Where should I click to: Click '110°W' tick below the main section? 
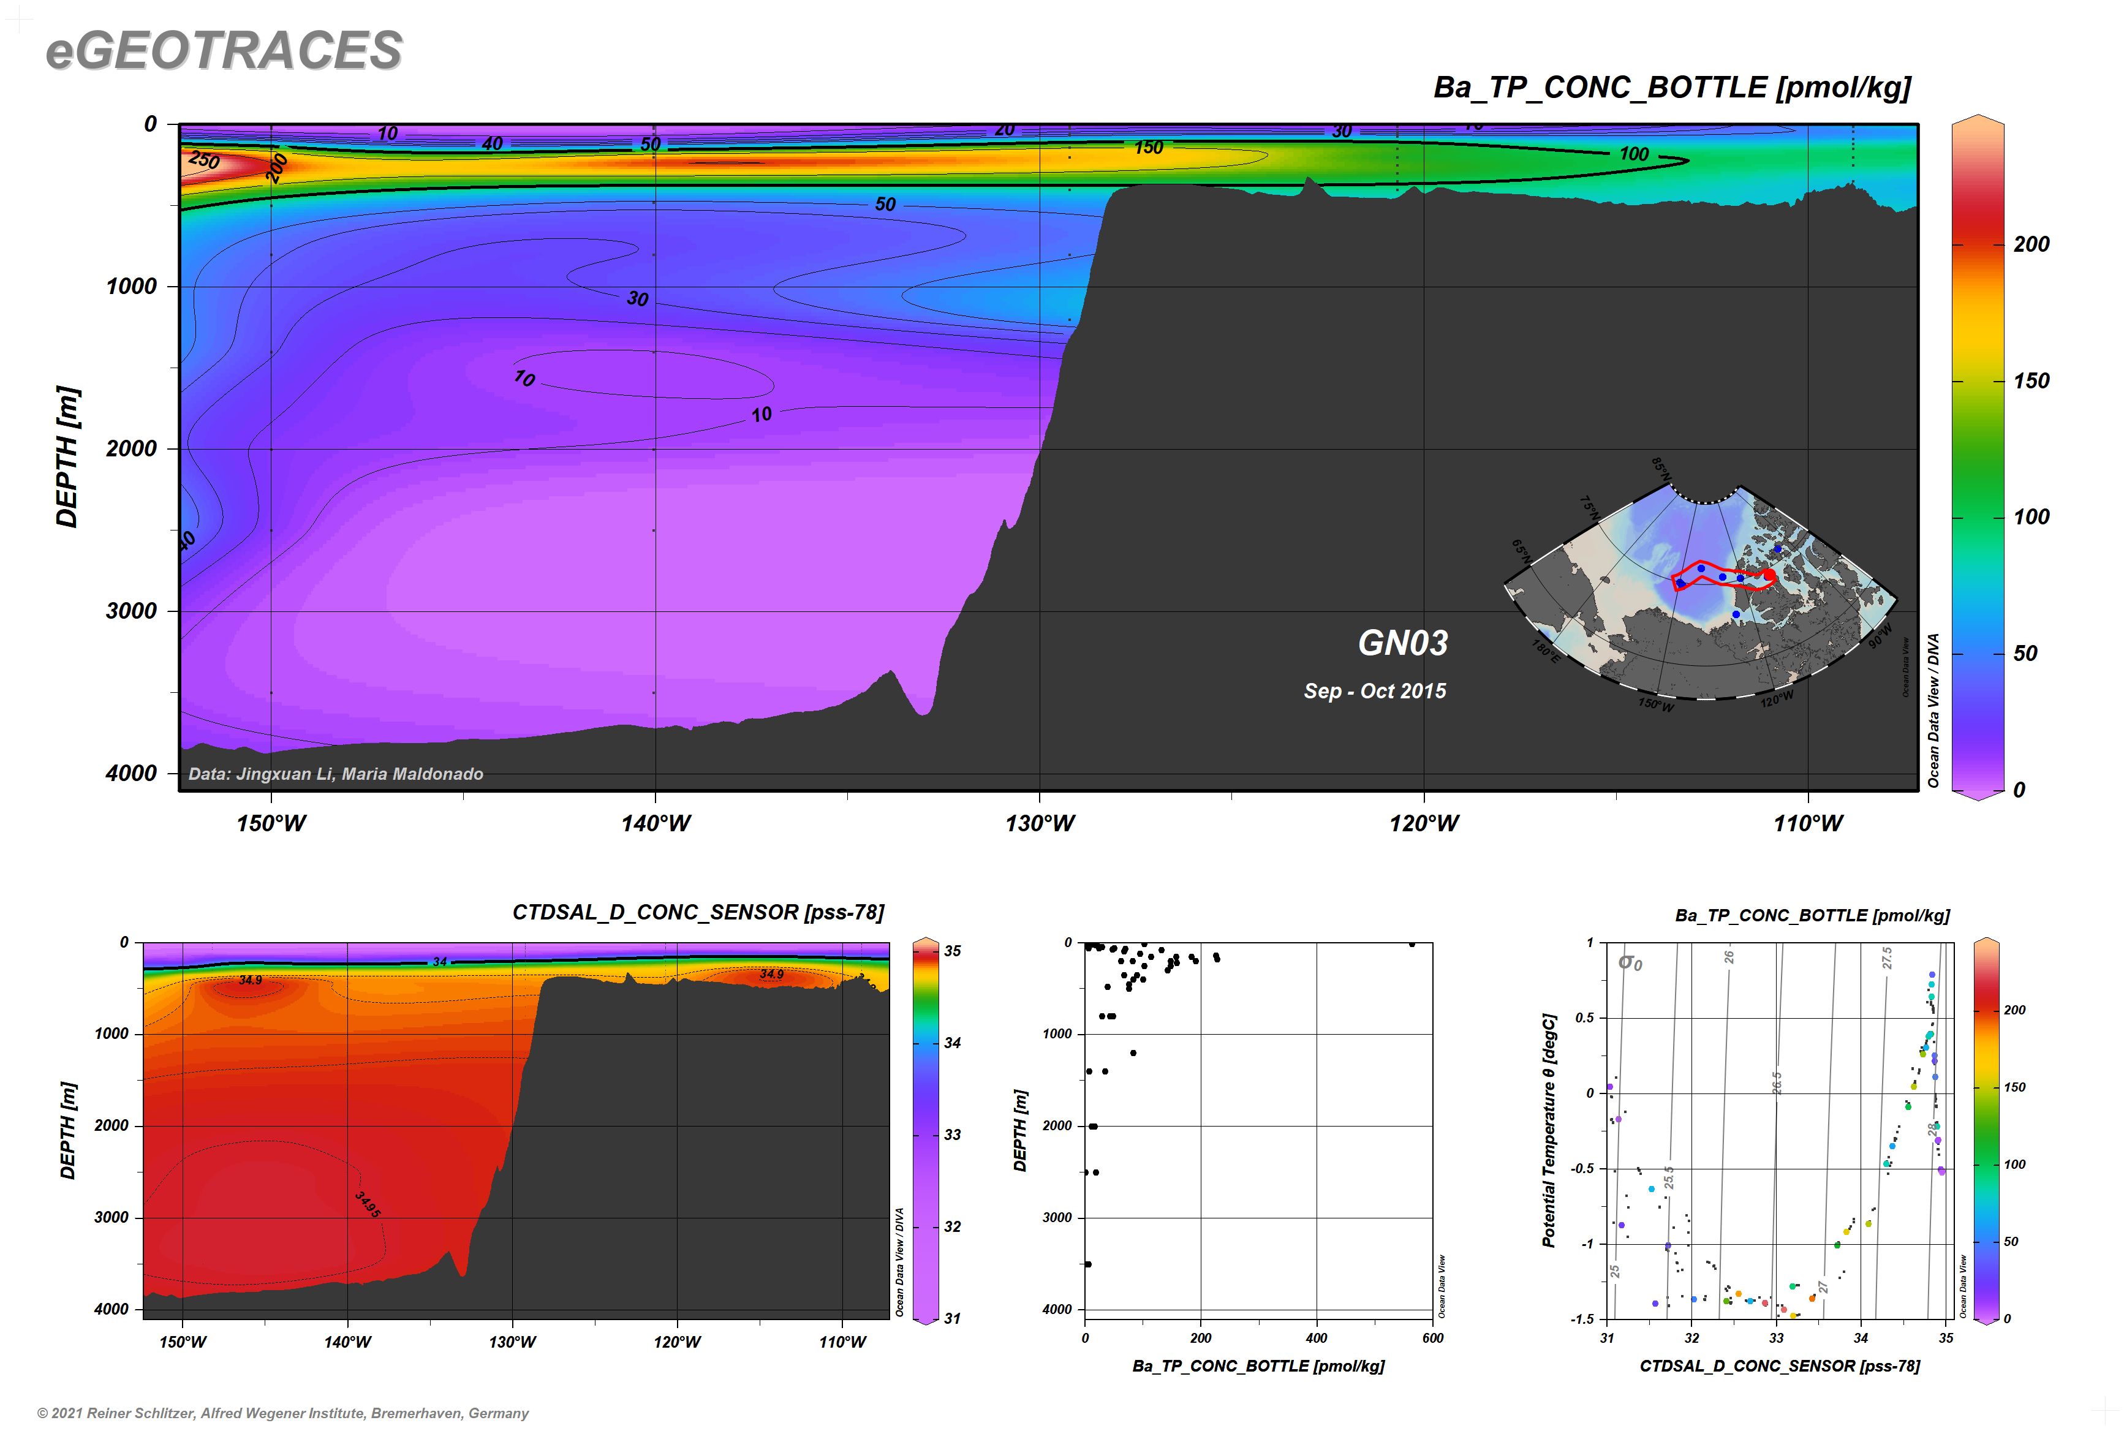click(1808, 823)
